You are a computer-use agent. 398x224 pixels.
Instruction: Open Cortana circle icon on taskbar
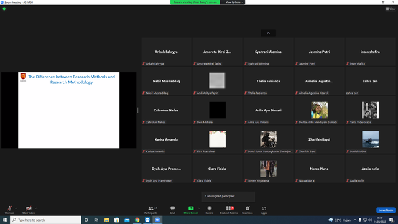pyautogui.click(x=86, y=220)
